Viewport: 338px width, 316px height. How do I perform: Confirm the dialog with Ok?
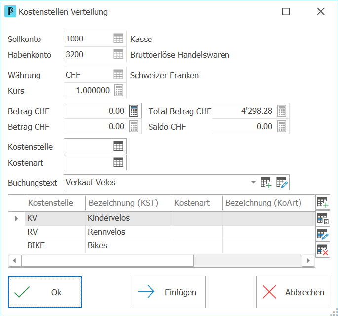[45, 292]
